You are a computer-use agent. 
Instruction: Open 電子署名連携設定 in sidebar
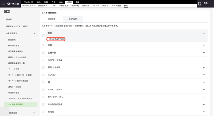click(x=16, y=51)
